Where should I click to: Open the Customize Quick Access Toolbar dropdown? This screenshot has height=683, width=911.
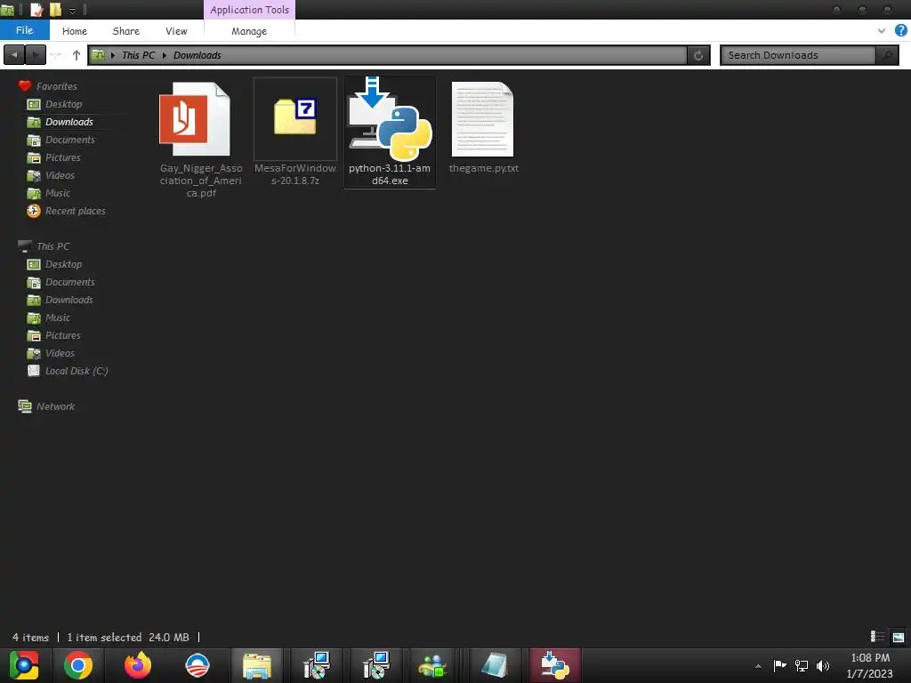point(73,11)
